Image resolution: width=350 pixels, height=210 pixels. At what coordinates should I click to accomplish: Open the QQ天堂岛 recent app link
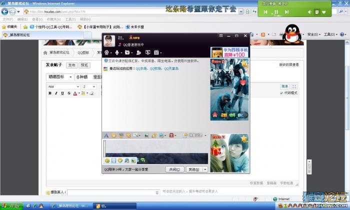tap(171, 68)
